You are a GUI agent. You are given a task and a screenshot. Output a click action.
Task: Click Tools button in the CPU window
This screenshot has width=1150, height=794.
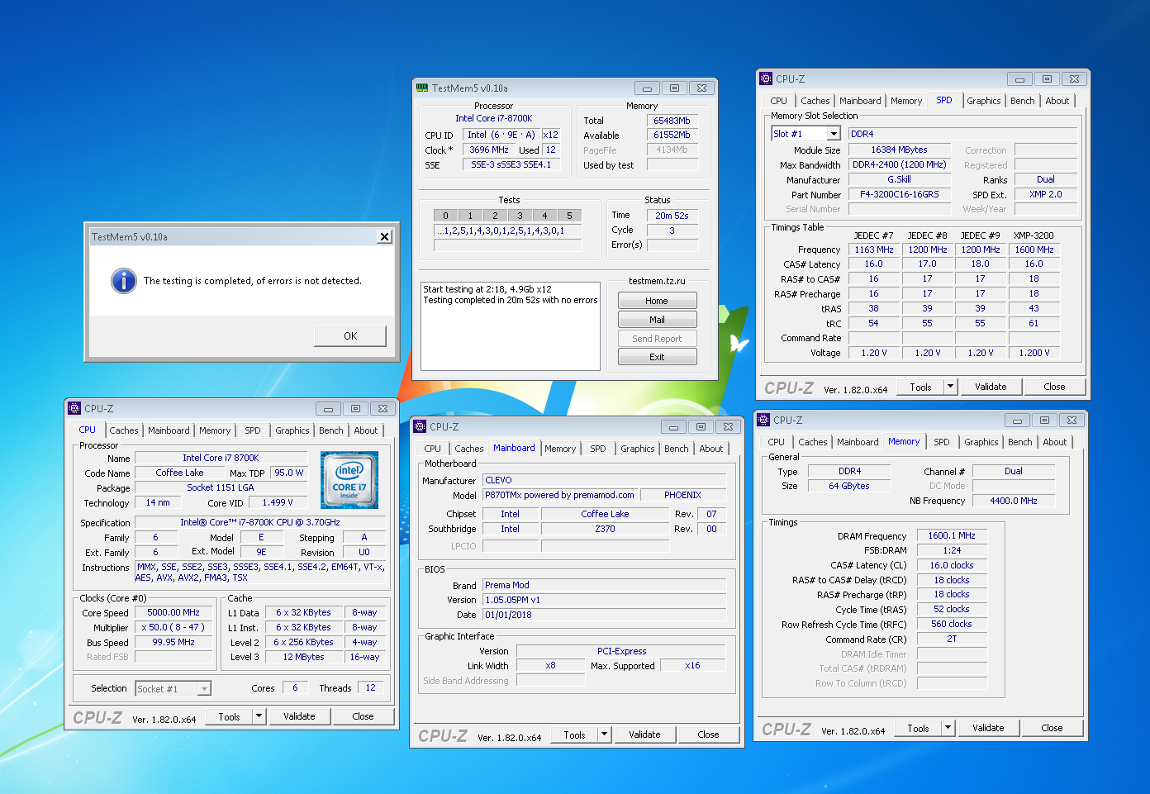229,716
